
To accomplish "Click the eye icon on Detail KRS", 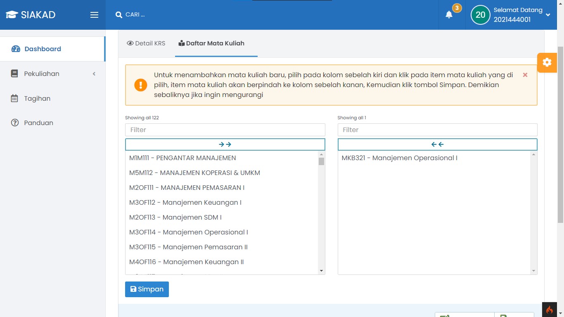I will point(130,43).
